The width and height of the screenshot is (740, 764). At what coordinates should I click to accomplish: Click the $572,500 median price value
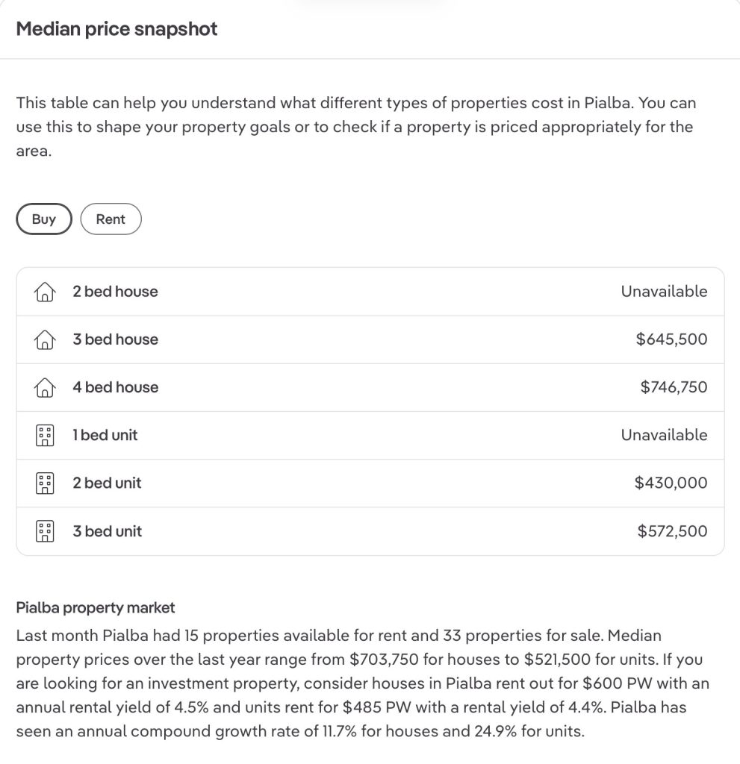pos(672,531)
